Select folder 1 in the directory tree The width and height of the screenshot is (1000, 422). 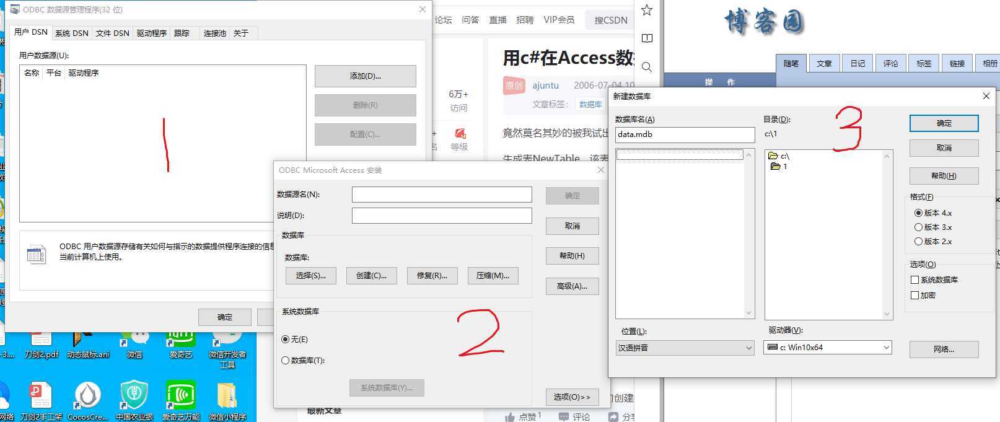click(x=779, y=166)
